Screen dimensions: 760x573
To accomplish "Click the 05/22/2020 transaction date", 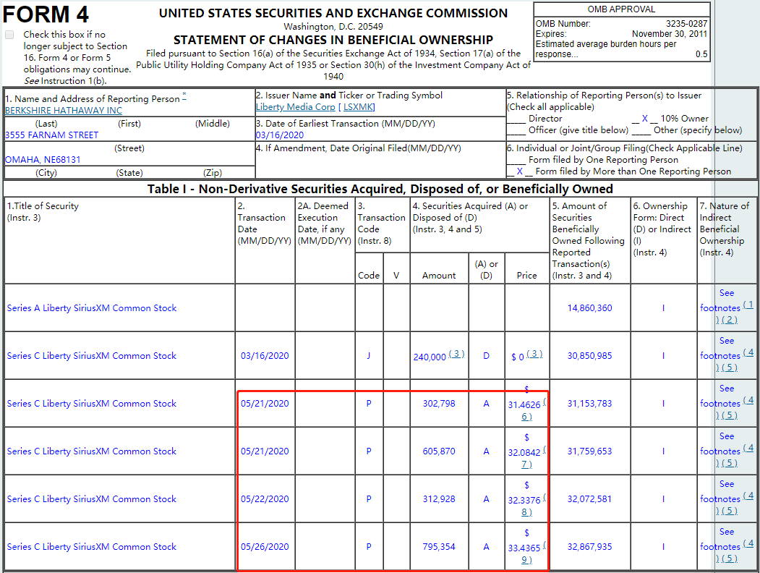I will pyautogui.click(x=265, y=498).
